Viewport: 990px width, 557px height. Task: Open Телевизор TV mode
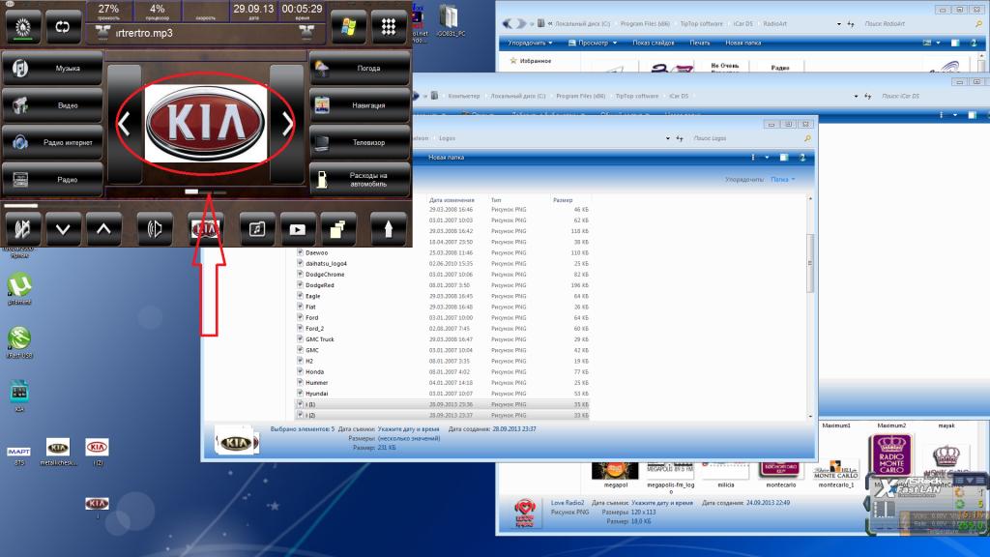[360, 142]
